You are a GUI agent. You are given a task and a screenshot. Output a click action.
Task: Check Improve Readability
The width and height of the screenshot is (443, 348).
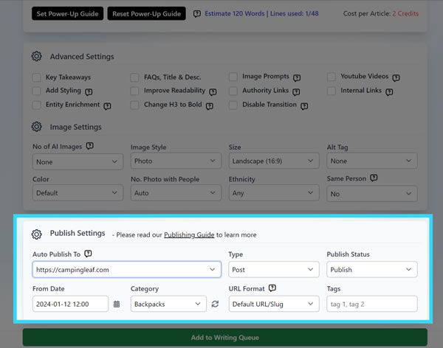(134, 91)
